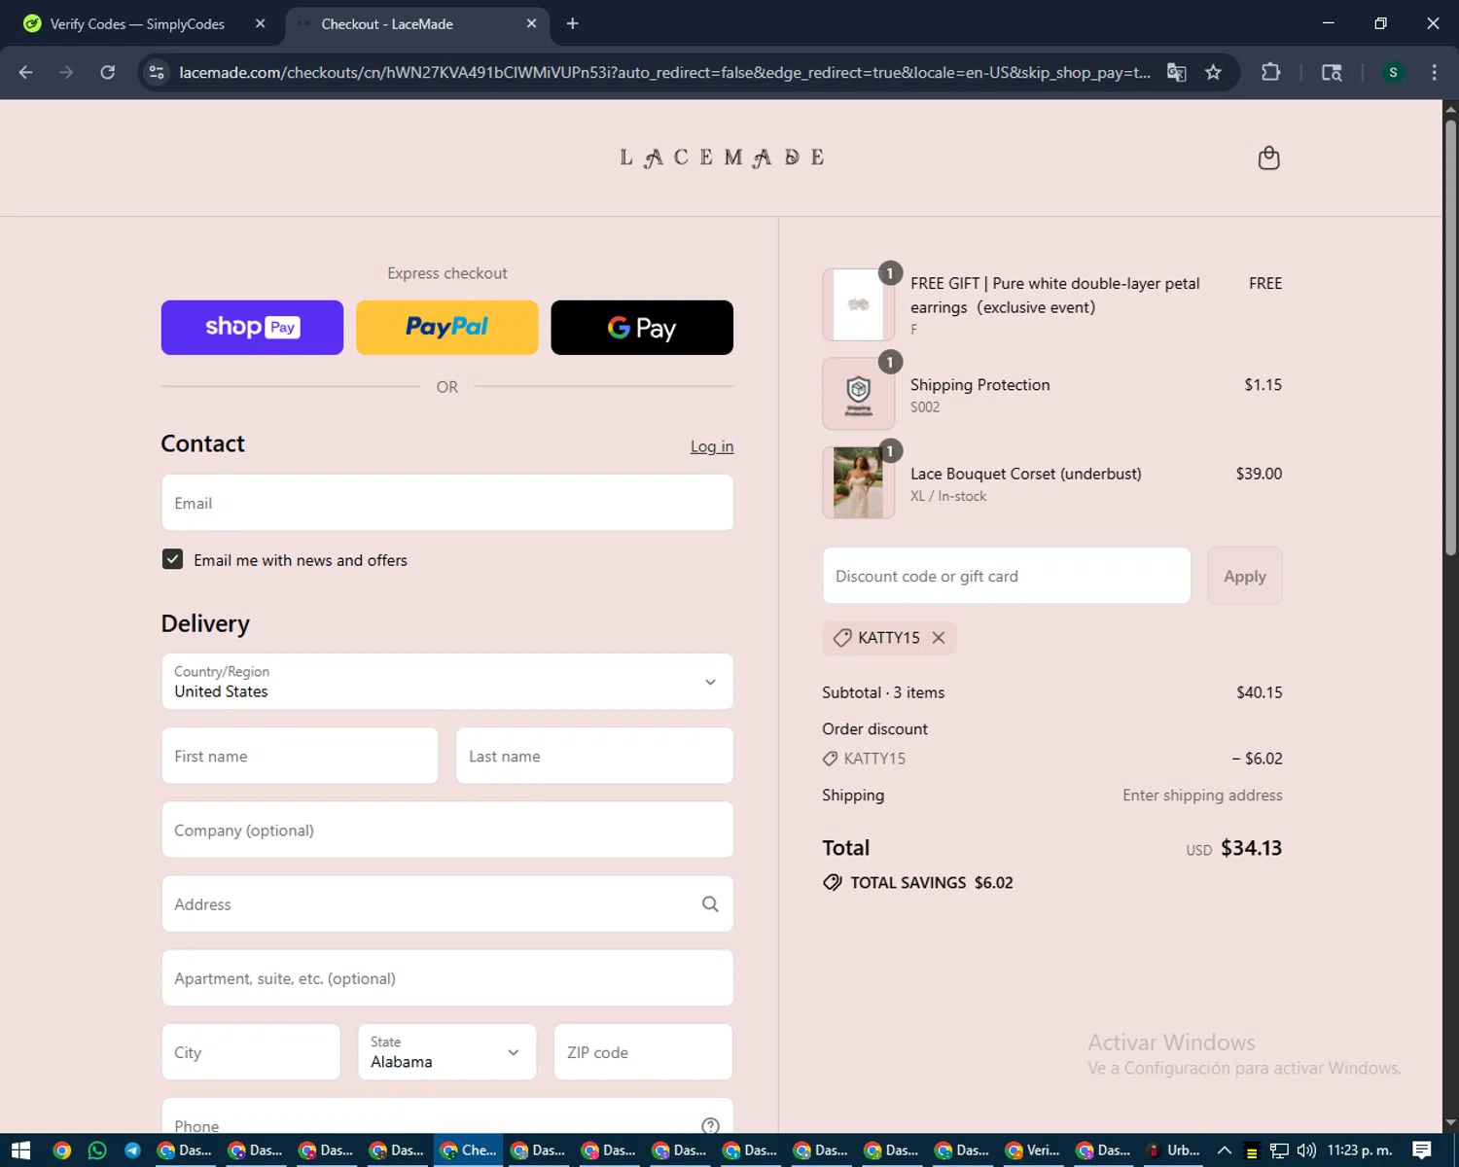Click the address search magnifier icon
Image resolution: width=1459 pixels, height=1167 pixels.
710,904
